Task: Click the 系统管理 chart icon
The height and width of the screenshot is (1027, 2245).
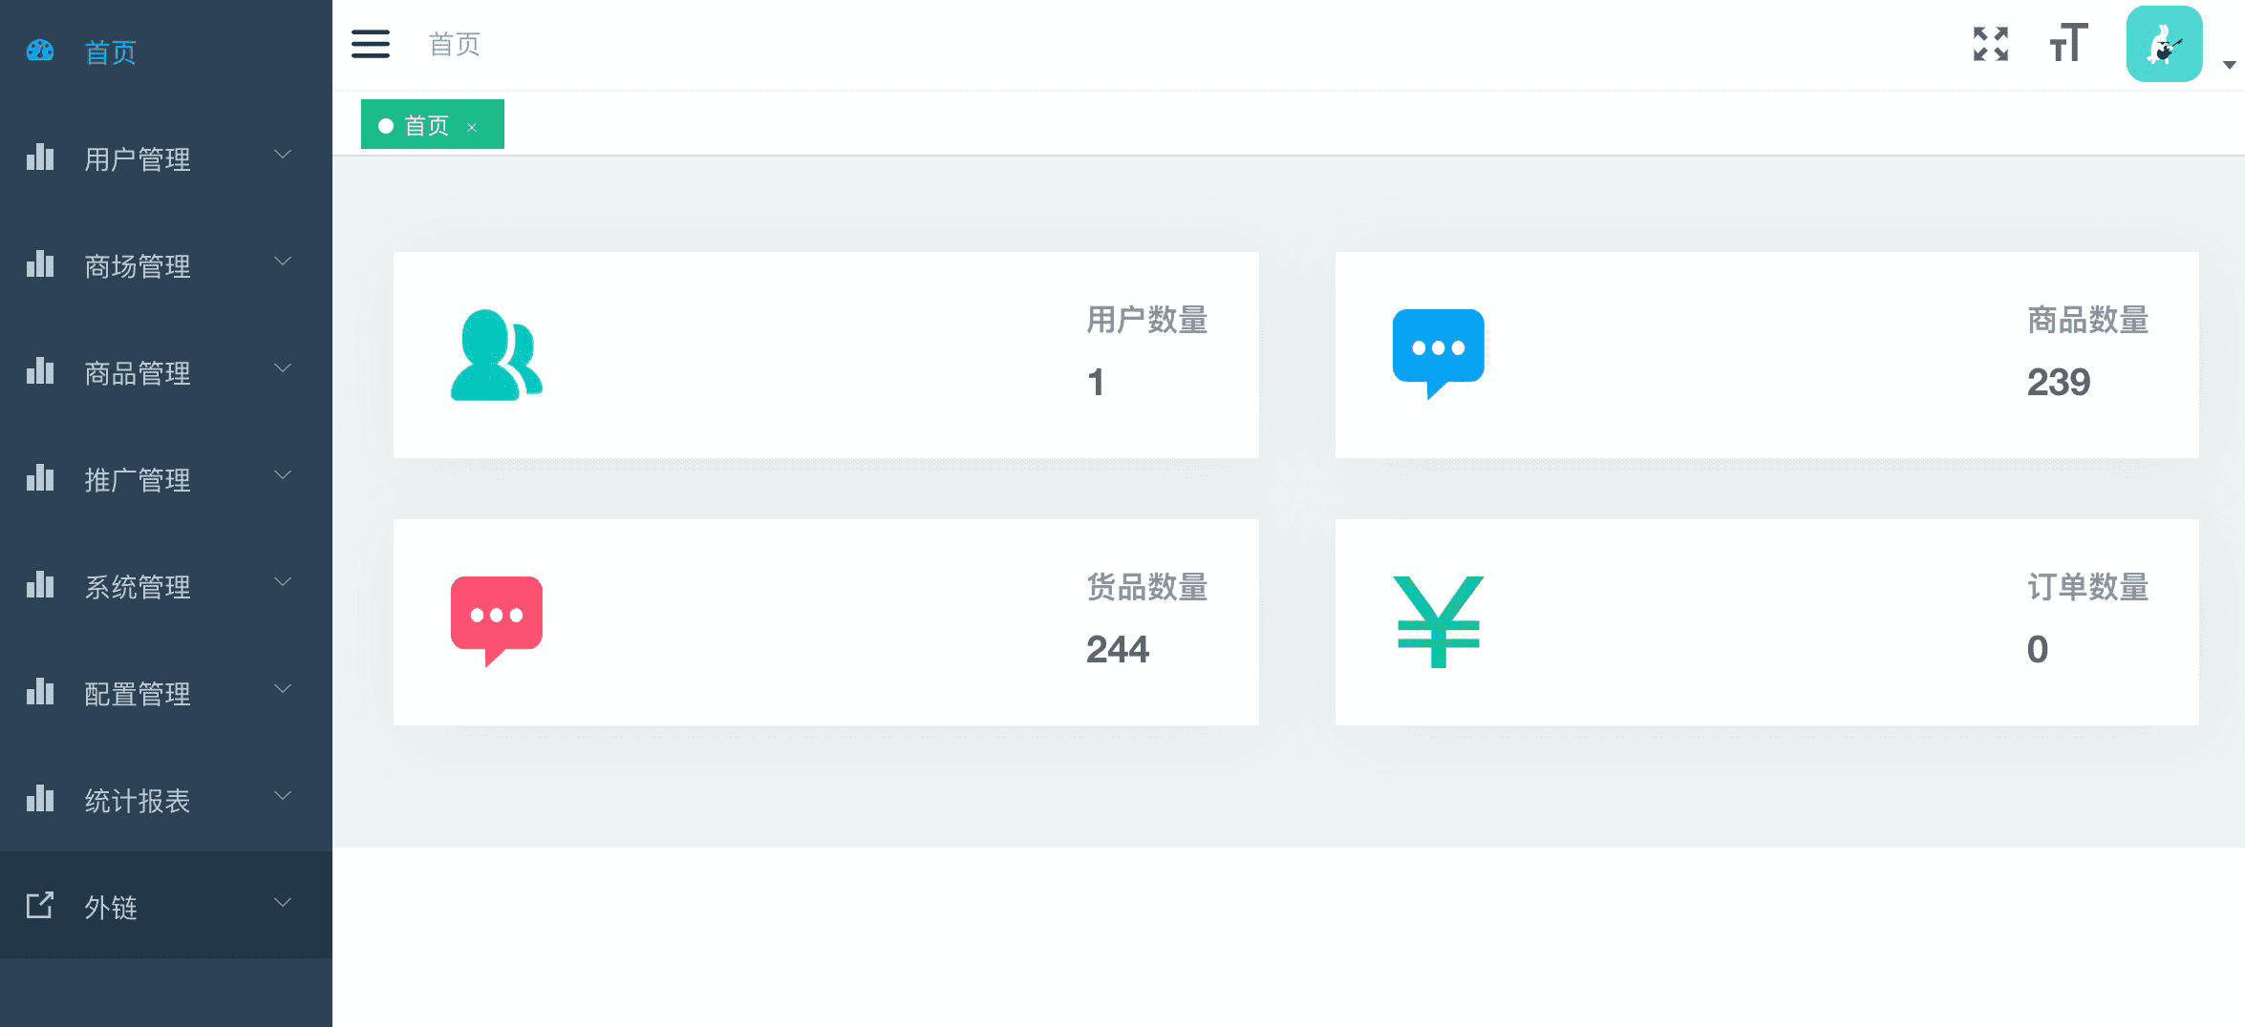Action: (40, 584)
